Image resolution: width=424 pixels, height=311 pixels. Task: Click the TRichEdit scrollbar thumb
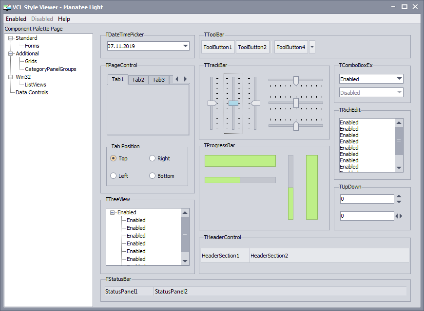[399, 140]
